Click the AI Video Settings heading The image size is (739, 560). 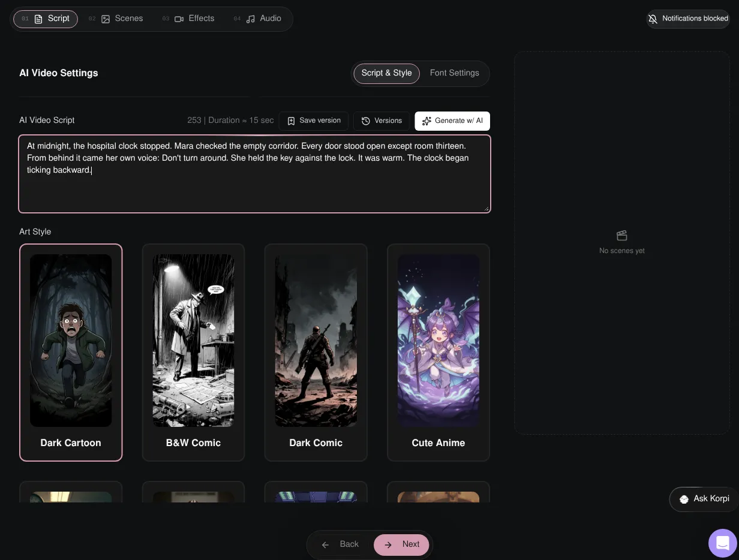(59, 73)
